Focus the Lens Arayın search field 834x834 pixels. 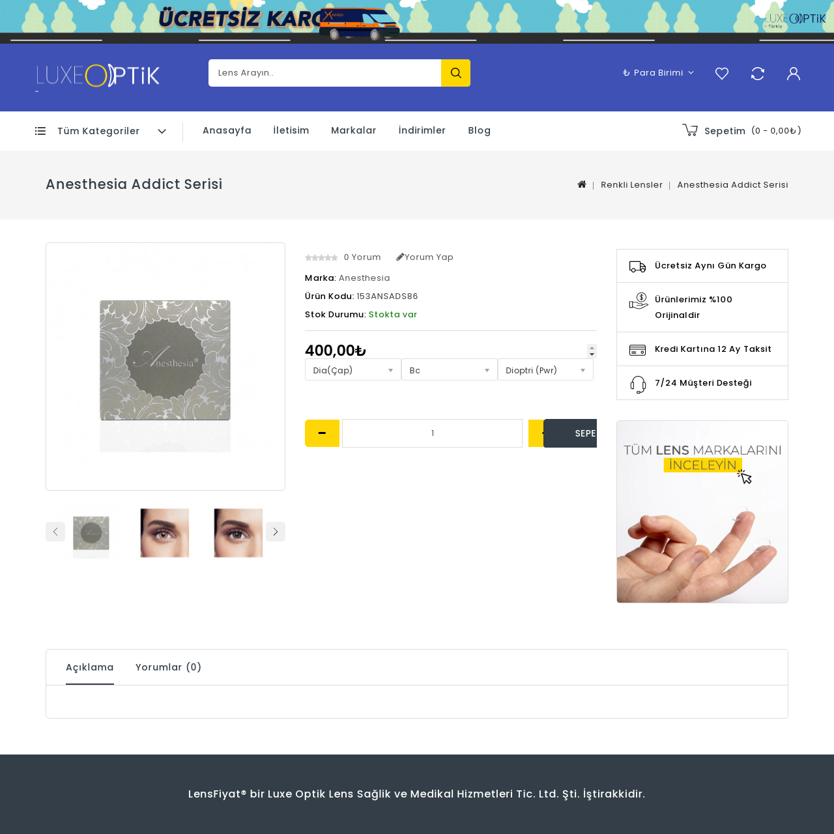[325, 73]
